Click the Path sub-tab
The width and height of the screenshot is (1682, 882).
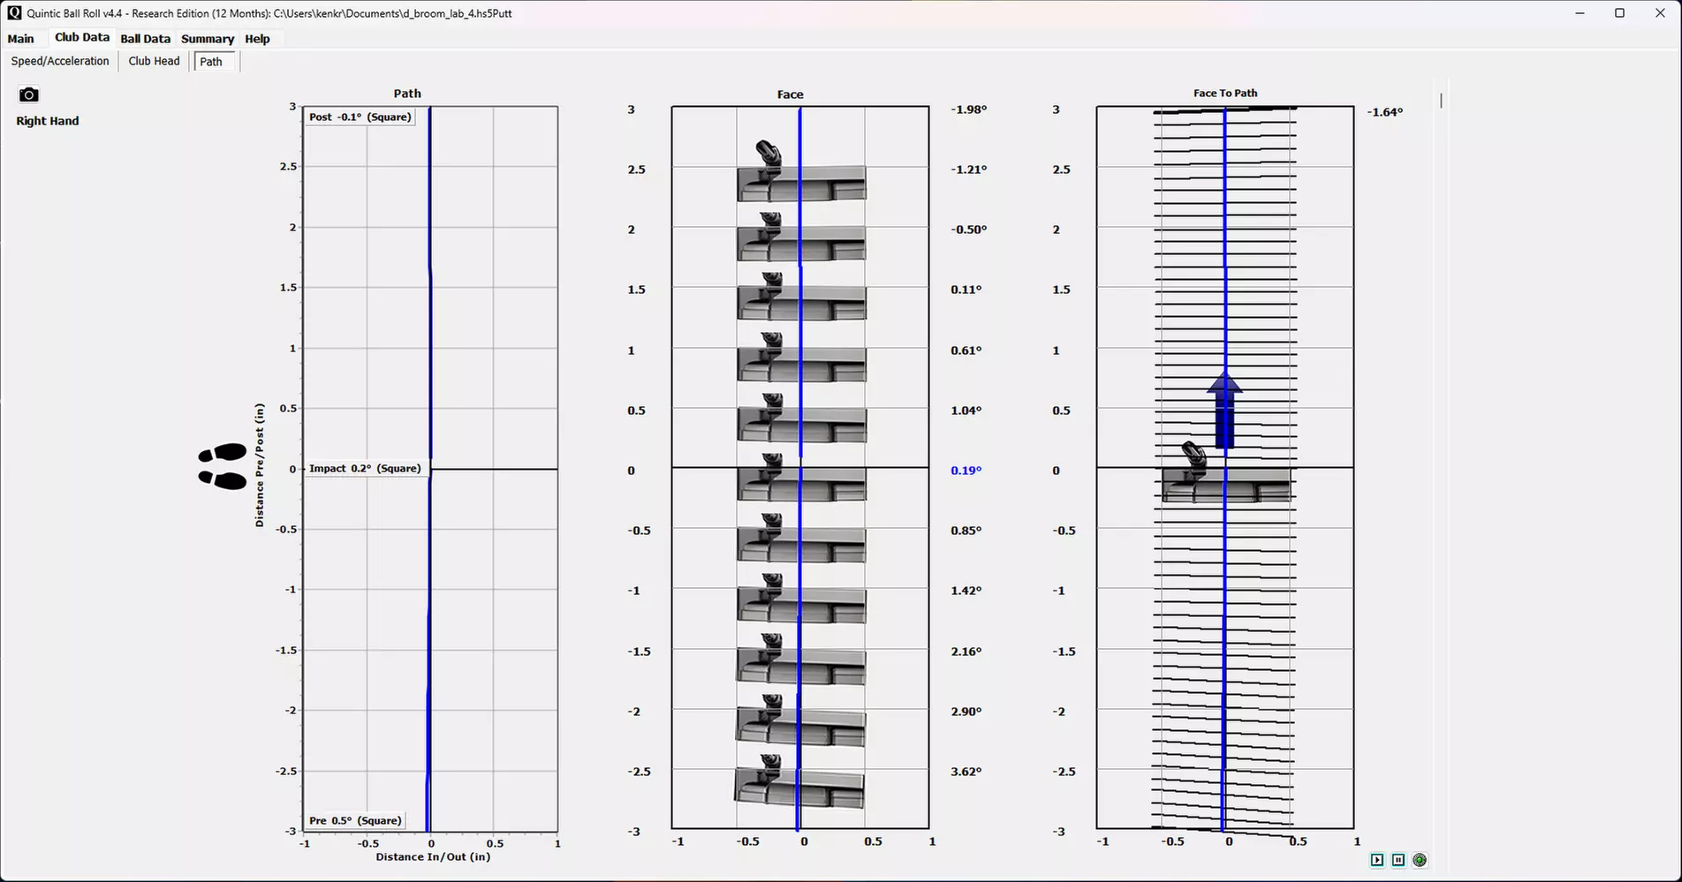click(x=211, y=62)
